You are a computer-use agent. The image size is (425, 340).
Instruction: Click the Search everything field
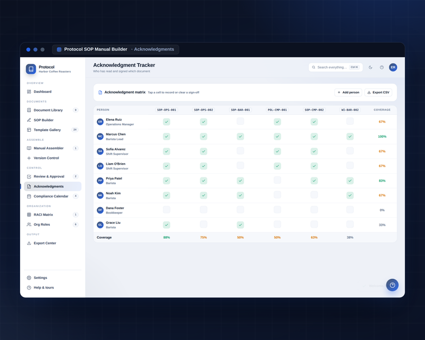[336, 67]
